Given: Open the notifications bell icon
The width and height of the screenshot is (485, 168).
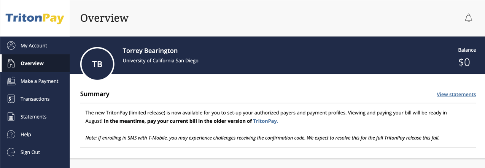Looking at the screenshot, I should click(469, 18).
